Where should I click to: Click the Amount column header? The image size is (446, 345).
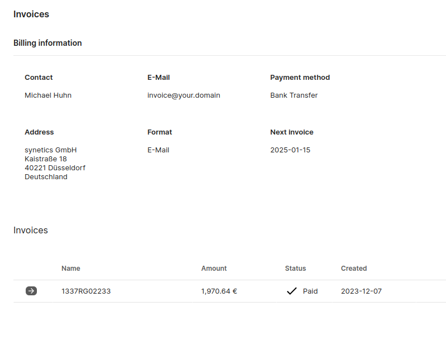coord(214,269)
